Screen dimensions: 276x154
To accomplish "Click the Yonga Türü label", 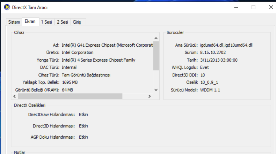I will click(48, 60).
